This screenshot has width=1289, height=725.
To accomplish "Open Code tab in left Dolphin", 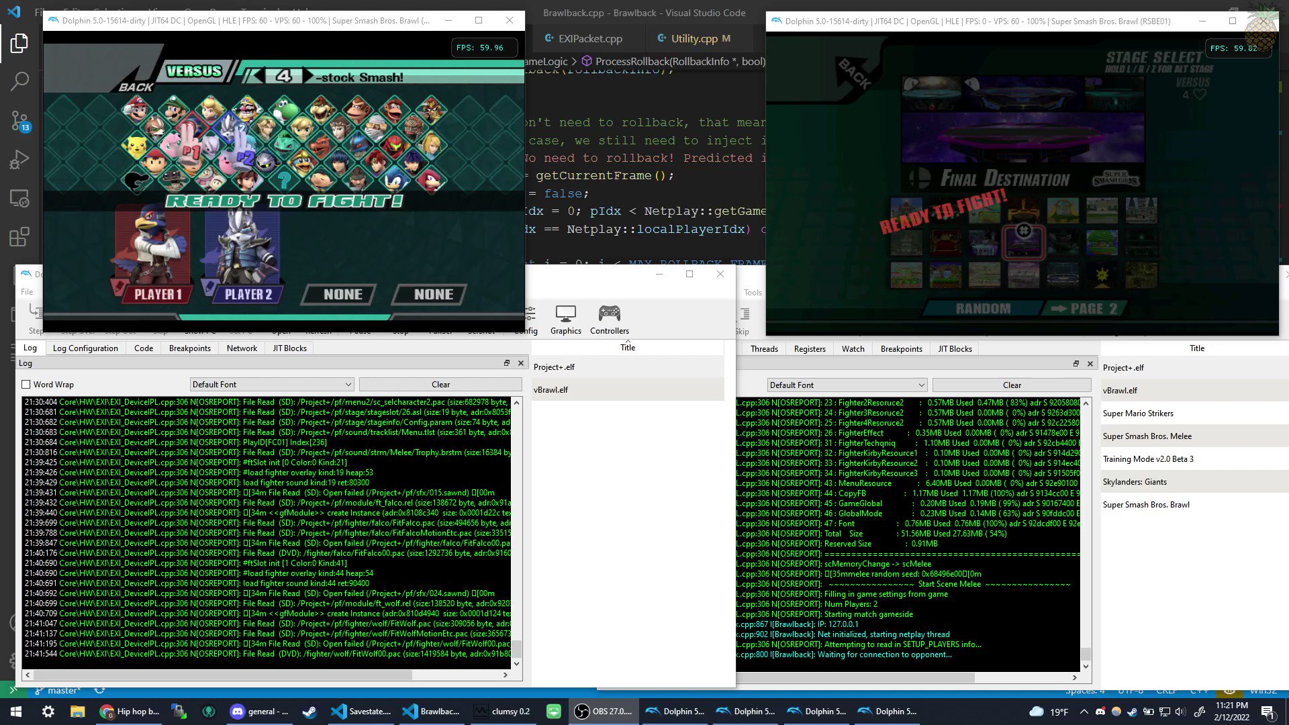I will tap(144, 348).
